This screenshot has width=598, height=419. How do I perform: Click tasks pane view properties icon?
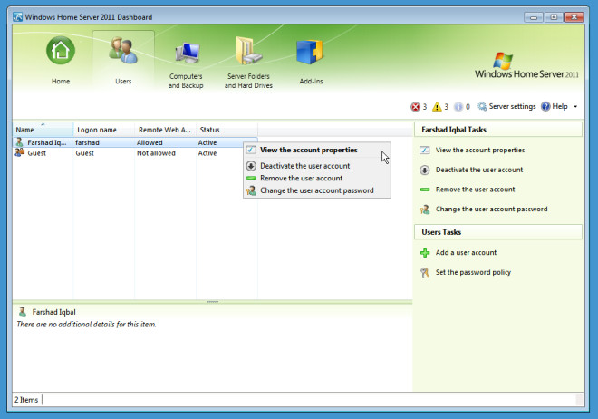[x=424, y=150]
